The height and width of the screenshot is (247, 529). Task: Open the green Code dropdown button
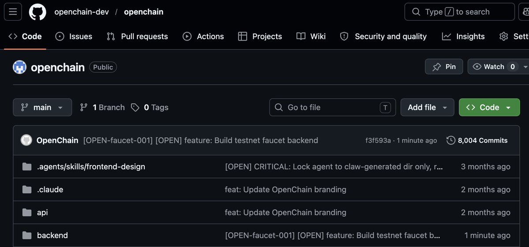489,107
